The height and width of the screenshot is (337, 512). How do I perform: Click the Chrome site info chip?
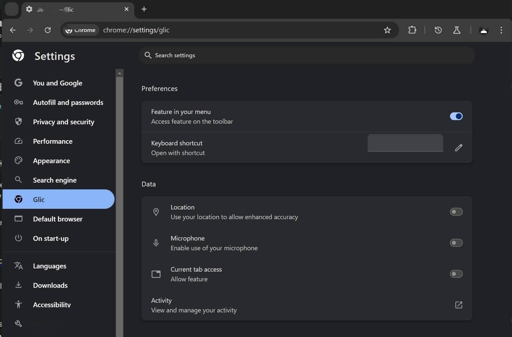pos(81,30)
